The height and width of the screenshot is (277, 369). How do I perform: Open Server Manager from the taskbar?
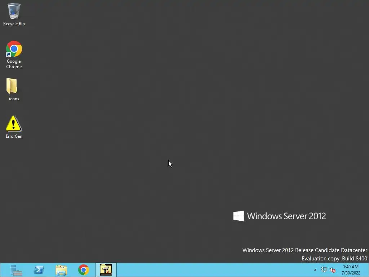(x=16, y=270)
